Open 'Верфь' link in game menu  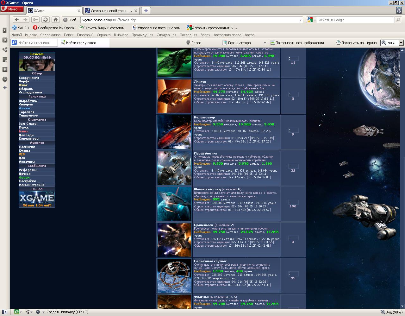[24, 81]
